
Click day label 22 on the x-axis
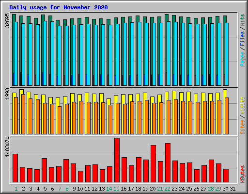167,189
